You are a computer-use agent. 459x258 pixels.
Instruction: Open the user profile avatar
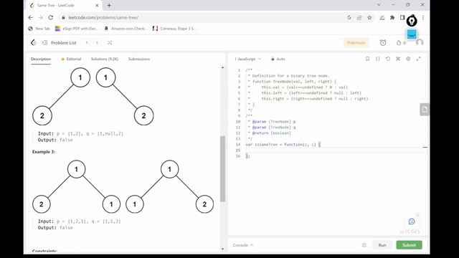click(x=420, y=43)
